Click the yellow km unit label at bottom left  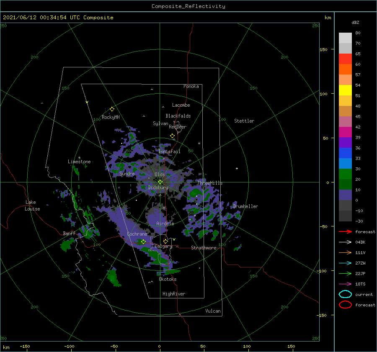point(6,347)
